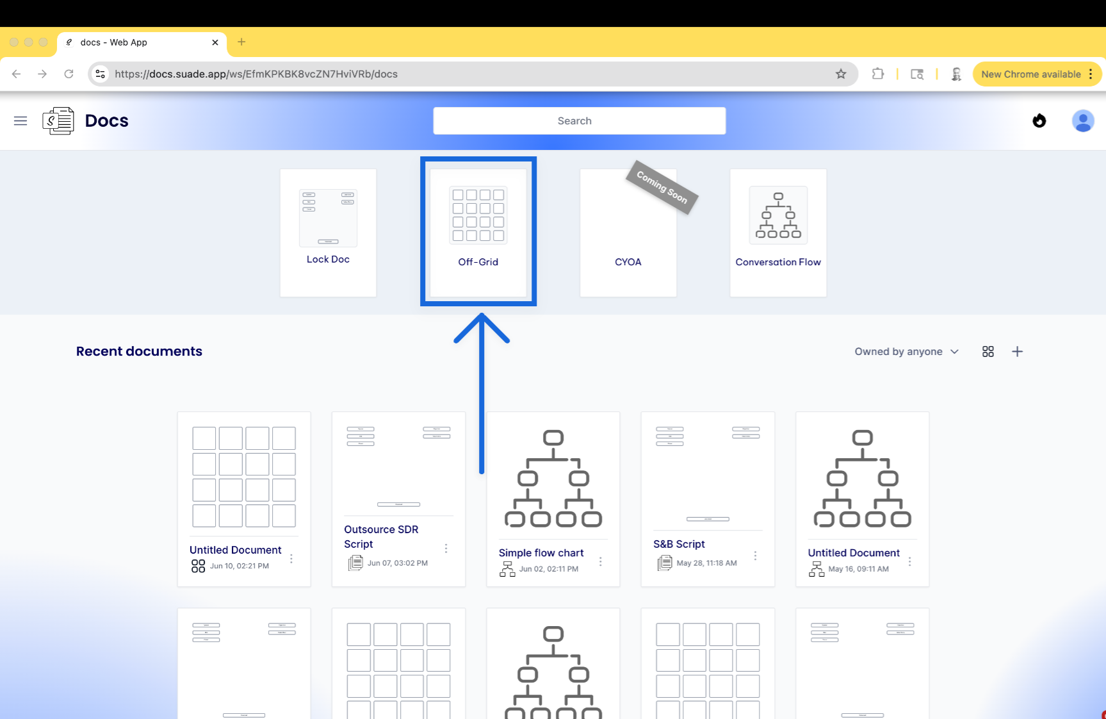Go back in browser history
The image size is (1106, 719).
pyautogui.click(x=17, y=74)
